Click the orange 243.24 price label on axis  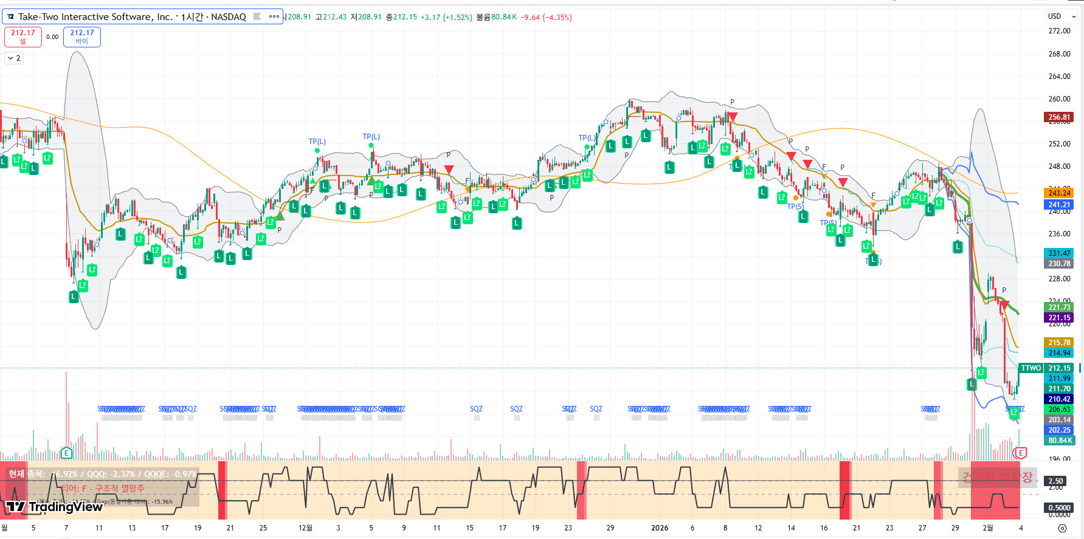point(1059,193)
